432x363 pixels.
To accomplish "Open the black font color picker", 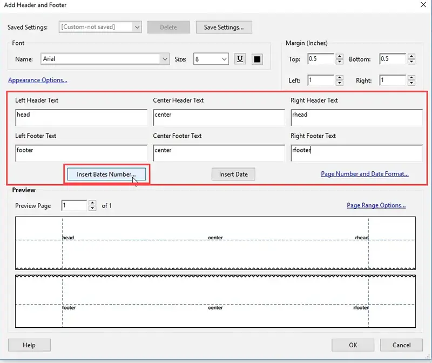I will [x=257, y=59].
